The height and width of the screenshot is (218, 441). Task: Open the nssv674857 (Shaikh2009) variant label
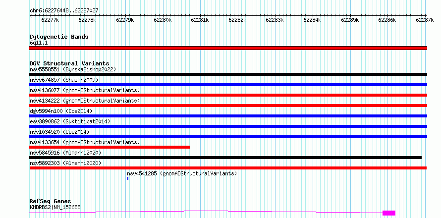64,80
